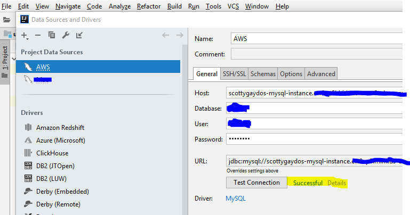The height and width of the screenshot is (215, 410).
Task: Click the back navigation arrow
Action: coord(165,35)
